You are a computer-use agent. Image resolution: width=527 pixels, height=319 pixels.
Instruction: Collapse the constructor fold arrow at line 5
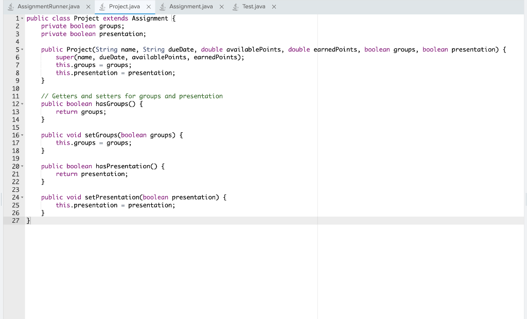(x=22, y=49)
